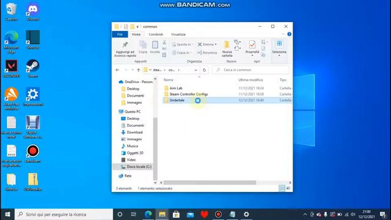
Task: Click the Windows Start button
Action: [x=7, y=215]
